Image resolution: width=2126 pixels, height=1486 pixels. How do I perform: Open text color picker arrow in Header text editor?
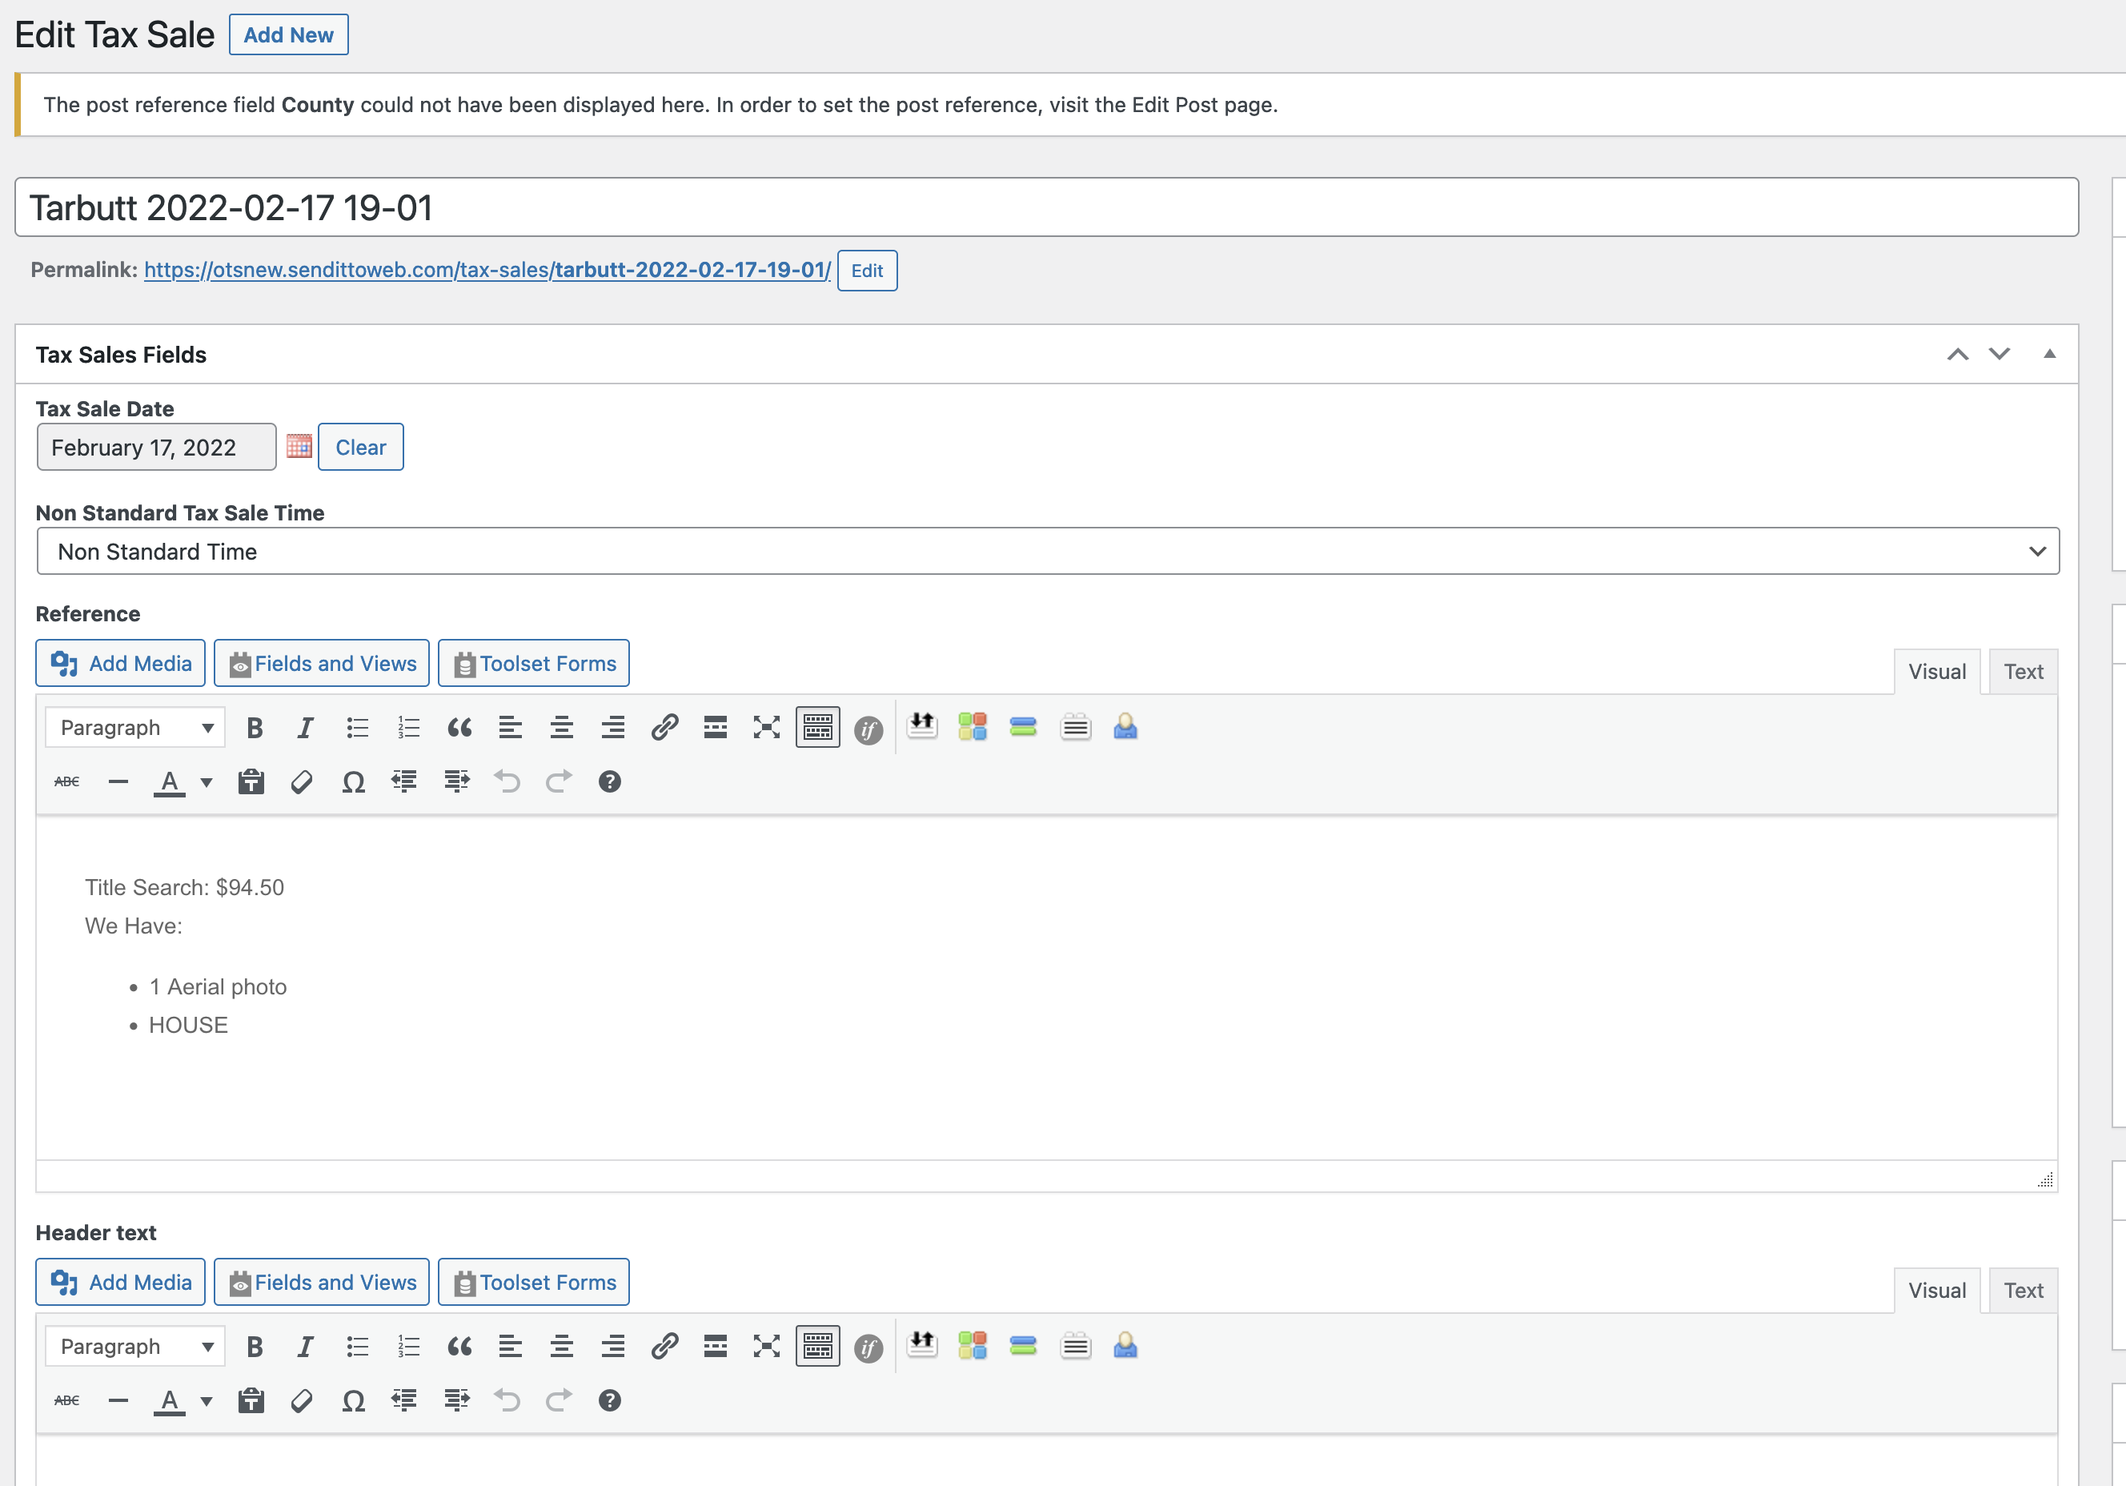coord(207,1401)
